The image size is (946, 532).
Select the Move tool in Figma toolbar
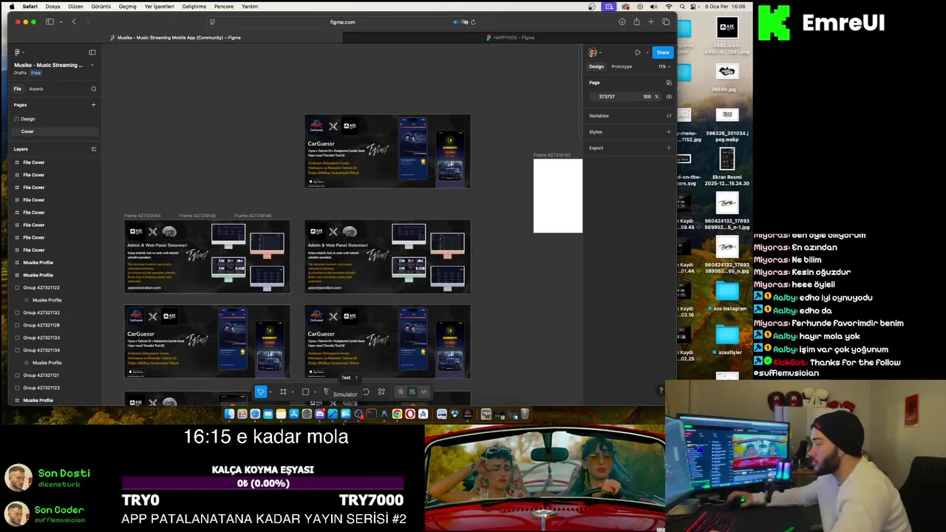[x=261, y=392]
